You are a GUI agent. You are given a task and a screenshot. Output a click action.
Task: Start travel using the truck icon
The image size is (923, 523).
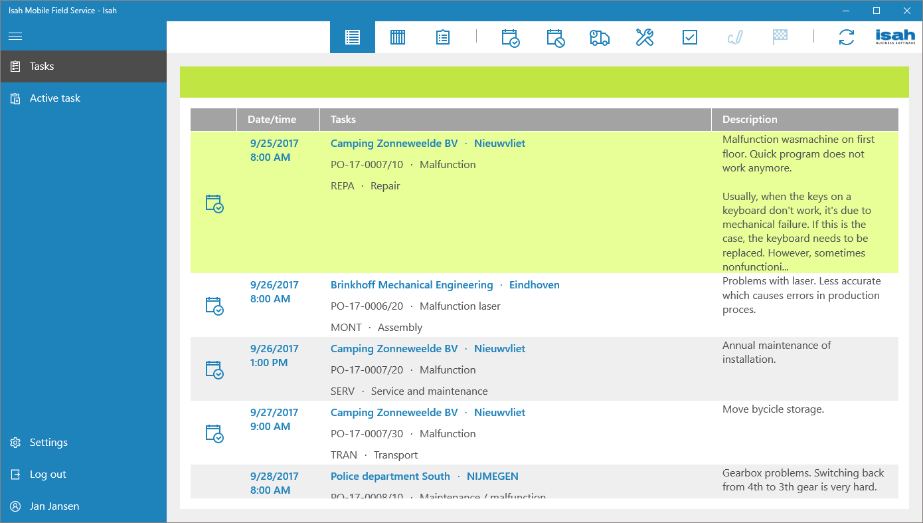click(x=600, y=37)
